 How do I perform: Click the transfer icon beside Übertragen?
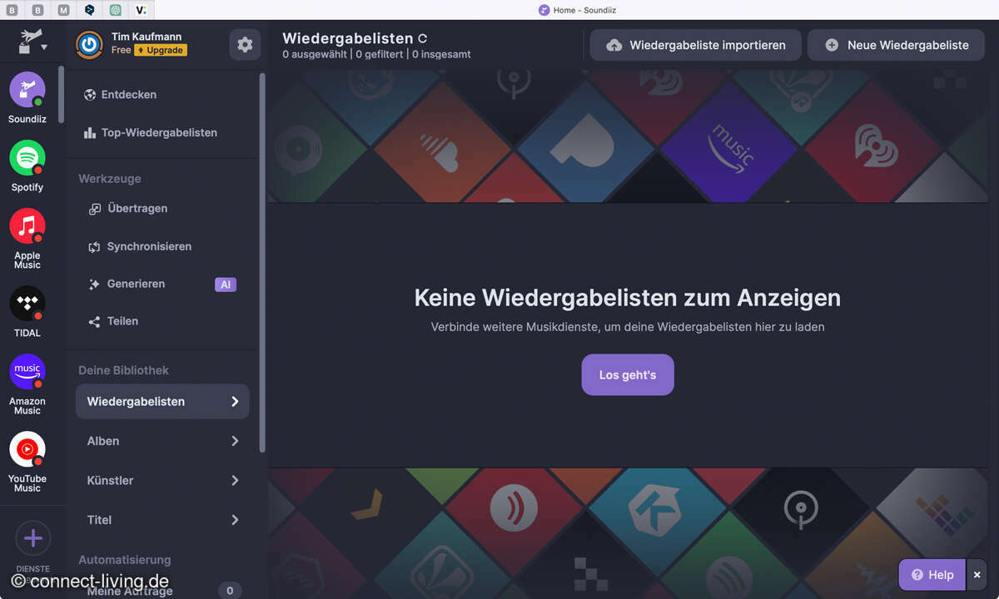point(95,209)
